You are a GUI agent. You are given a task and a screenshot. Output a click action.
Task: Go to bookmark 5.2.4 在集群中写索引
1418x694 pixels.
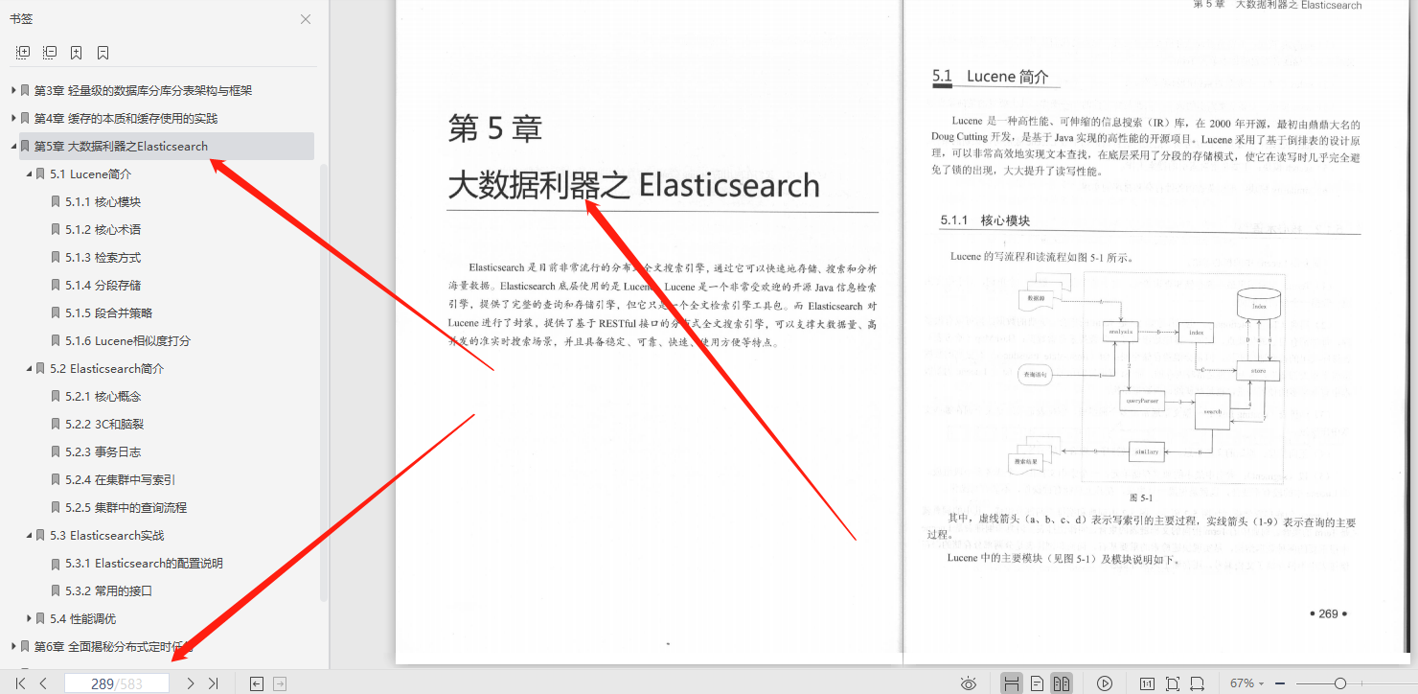pyautogui.click(x=120, y=479)
